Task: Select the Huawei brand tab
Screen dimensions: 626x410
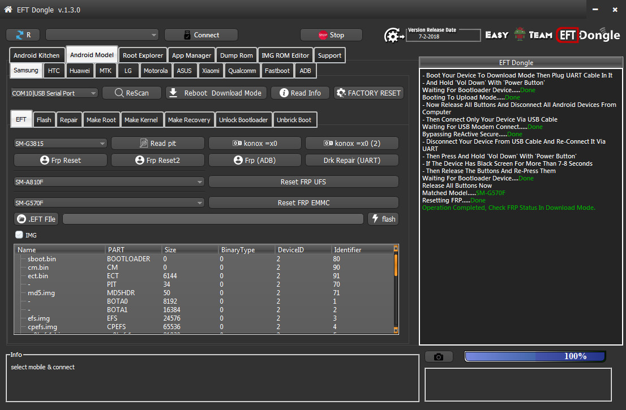Action: point(79,71)
